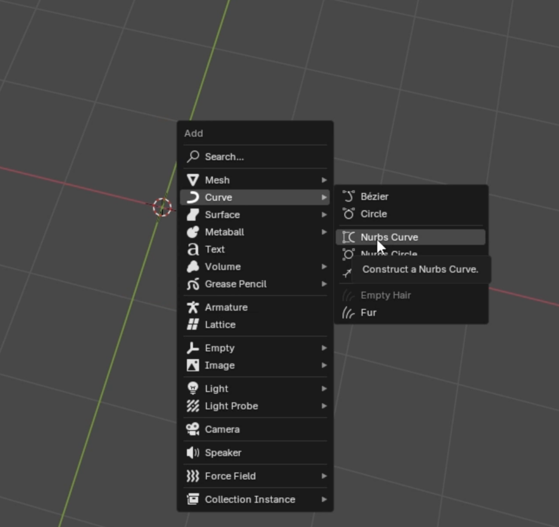Expand the Grease Pencil submenu arrow

324,284
